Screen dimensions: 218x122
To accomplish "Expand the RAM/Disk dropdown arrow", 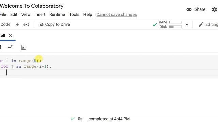I will pos(187,25).
